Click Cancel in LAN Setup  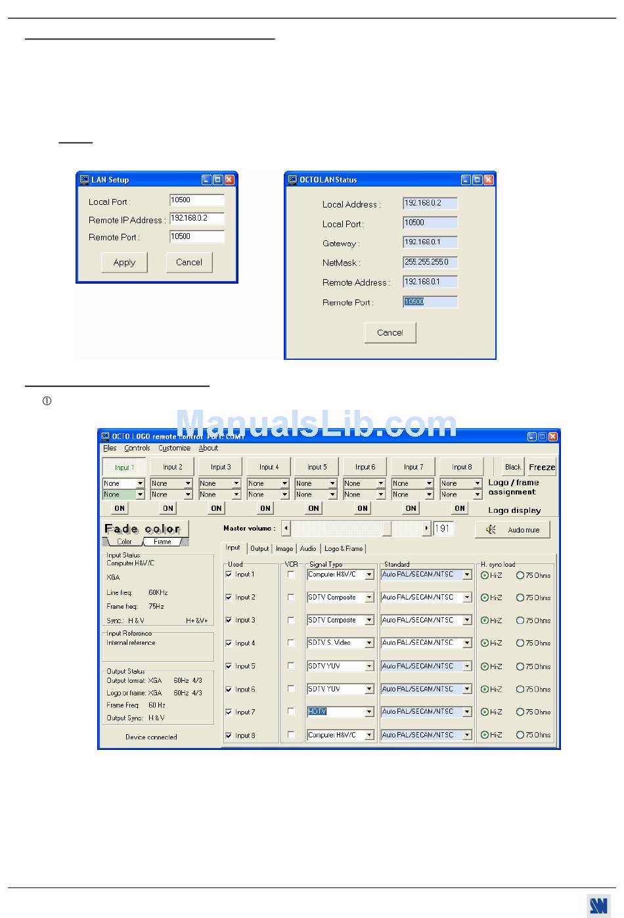pyautogui.click(x=189, y=262)
